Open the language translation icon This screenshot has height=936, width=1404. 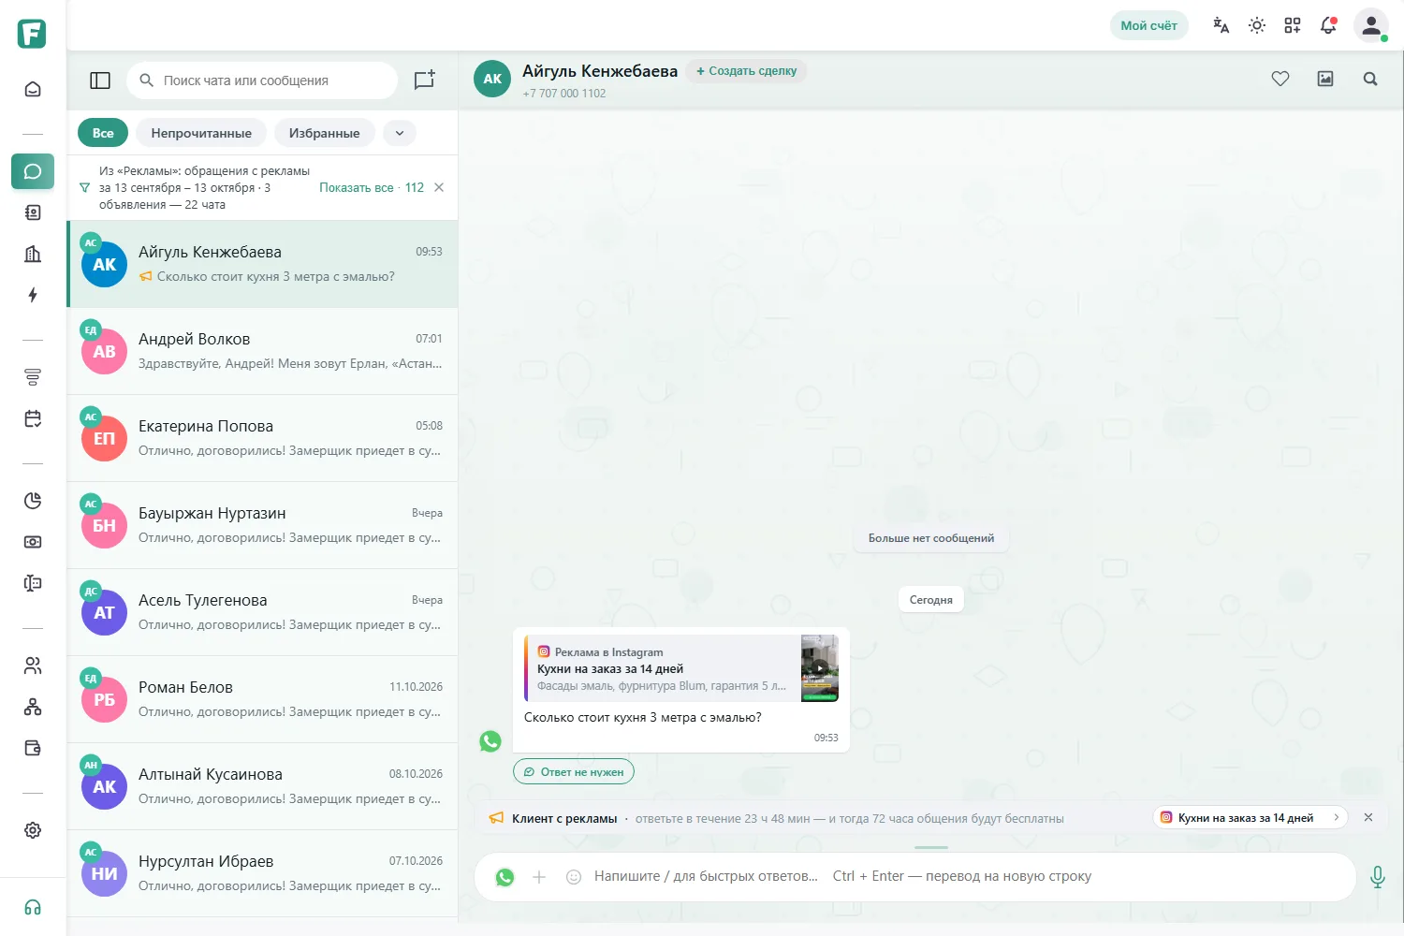click(1221, 25)
